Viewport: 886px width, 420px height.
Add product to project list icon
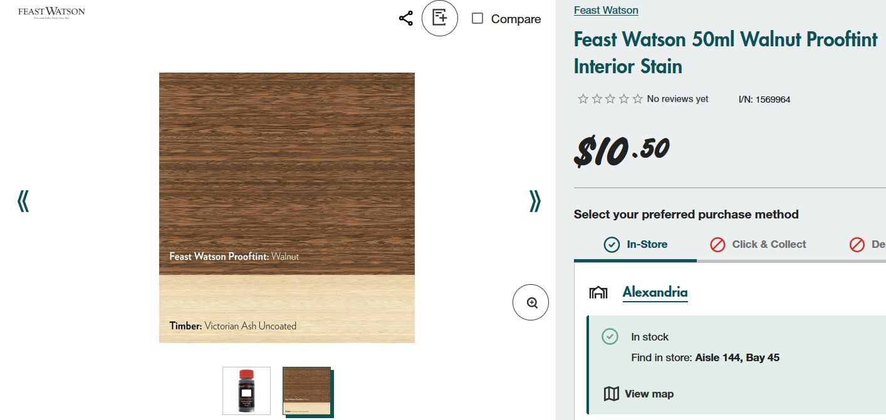440,18
